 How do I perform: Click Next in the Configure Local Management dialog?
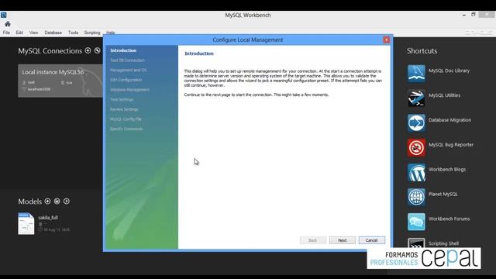pyautogui.click(x=343, y=240)
